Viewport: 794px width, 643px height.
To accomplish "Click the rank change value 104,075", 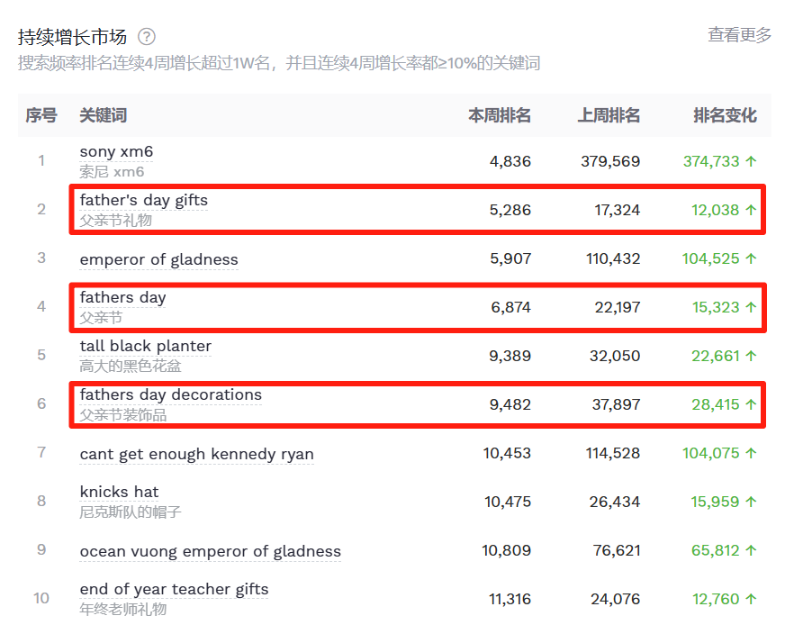I will (x=711, y=454).
